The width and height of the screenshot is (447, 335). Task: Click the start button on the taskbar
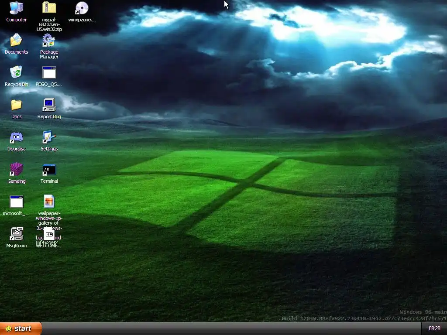(21, 329)
